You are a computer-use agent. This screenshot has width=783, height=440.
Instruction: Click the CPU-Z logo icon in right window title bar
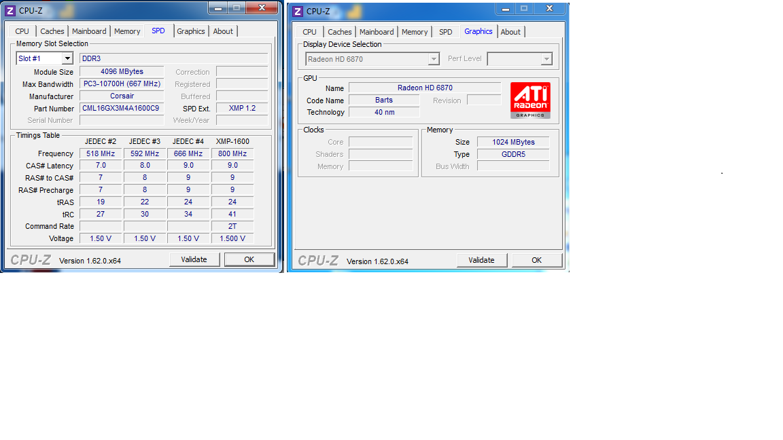point(298,11)
